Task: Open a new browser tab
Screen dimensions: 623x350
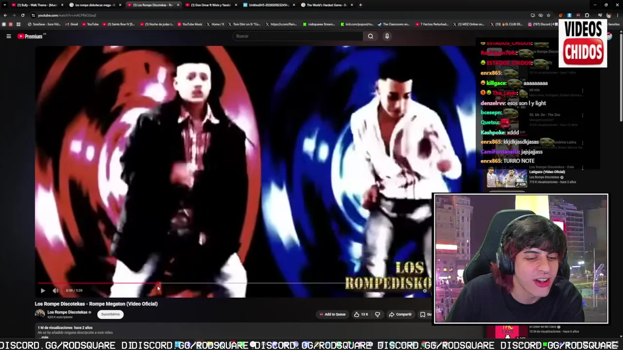Action: pos(361,5)
